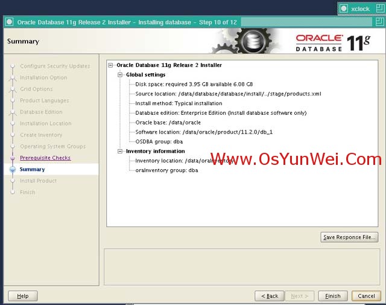Screen dimensions: 386x305
Task: Select Install method: Typical installation row
Action: (179, 103)
